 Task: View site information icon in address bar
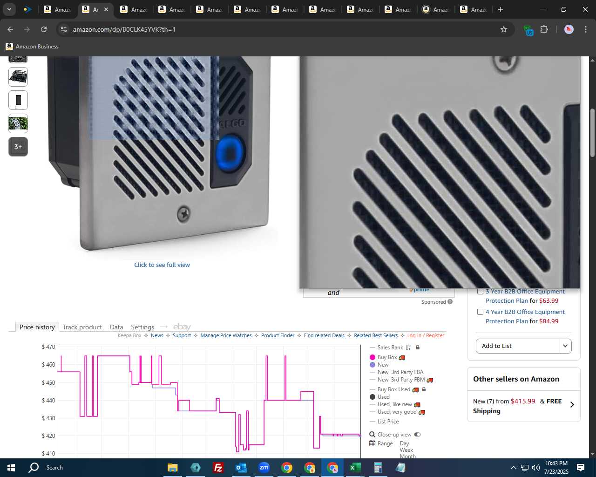(64, 29)
